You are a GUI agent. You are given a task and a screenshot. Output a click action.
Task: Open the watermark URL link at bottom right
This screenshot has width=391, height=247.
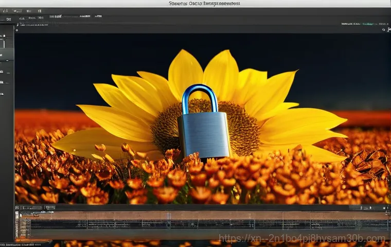point(301,238)
